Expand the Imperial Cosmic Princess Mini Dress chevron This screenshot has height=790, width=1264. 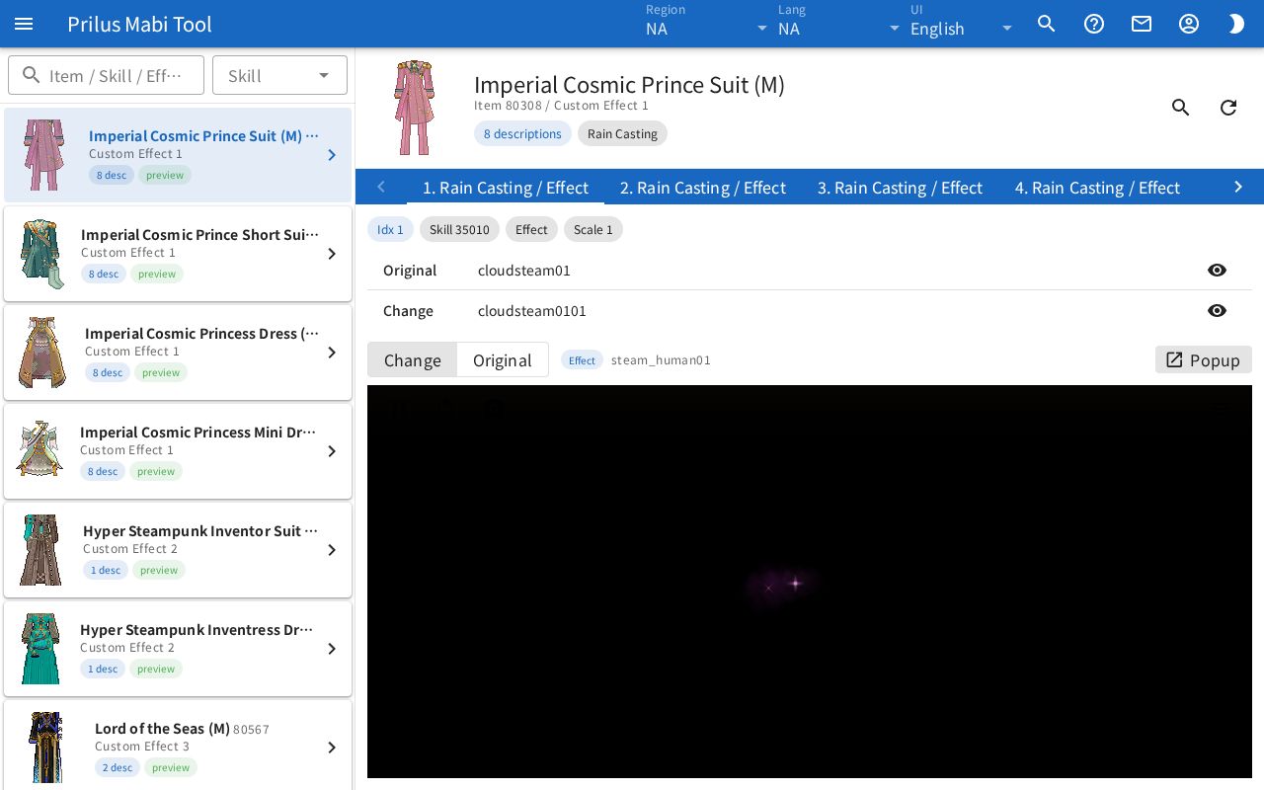tap(332, 451)
